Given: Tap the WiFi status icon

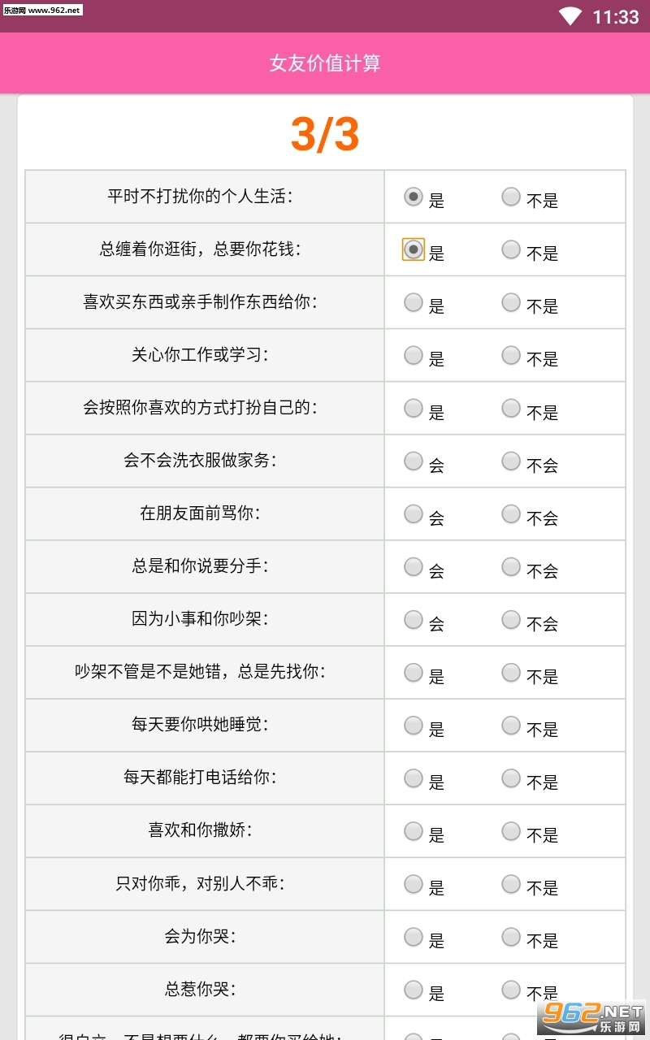Looking at the screenshot, I should [x=570, y=16].
